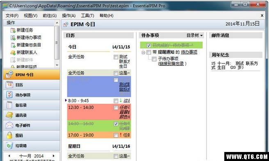Click the 新建待办事项 new to-do icon
This screenshot has height=161, width=269.
pyautogui.click(x=13, y=38)
